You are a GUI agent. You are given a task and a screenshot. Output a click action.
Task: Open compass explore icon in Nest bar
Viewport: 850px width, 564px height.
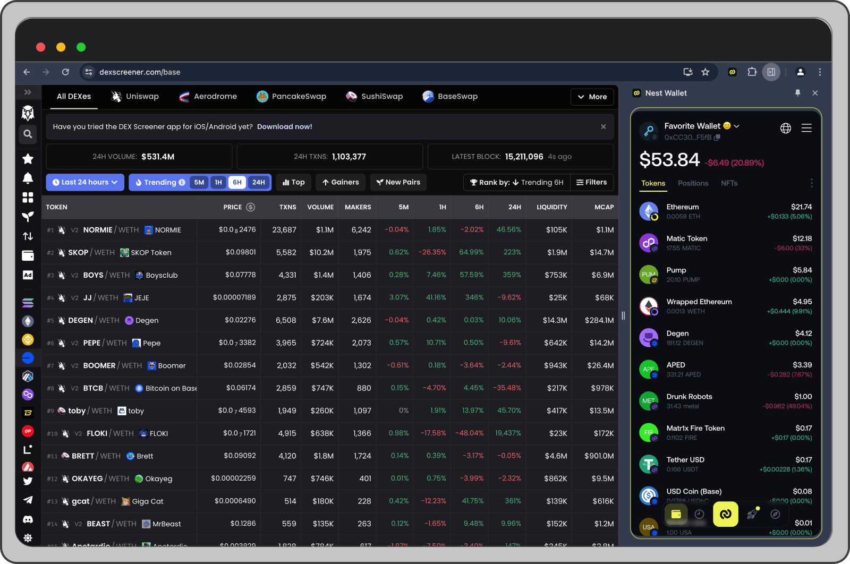[775, 514]
